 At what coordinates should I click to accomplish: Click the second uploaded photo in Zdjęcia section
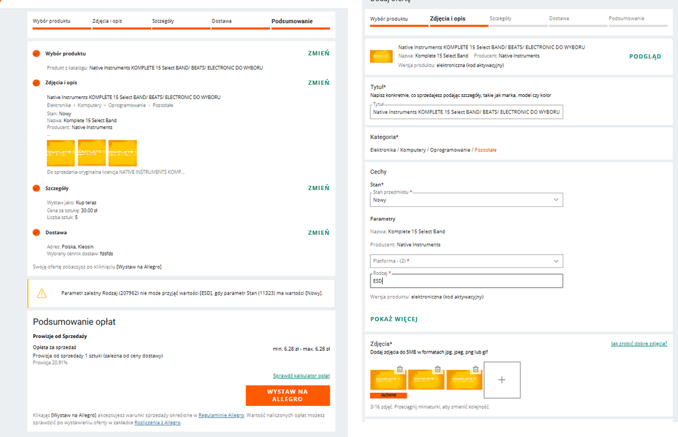pyautogui.click(x=426, y=379)
